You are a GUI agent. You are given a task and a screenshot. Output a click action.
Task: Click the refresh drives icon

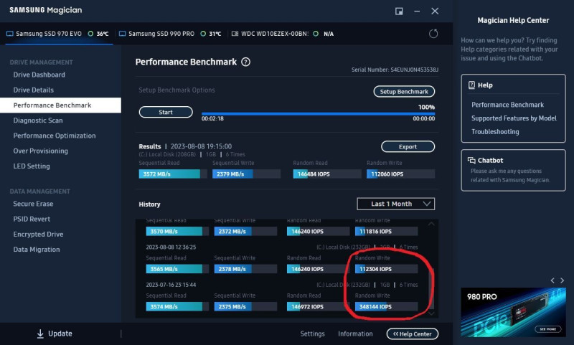(x=433, y=34)
